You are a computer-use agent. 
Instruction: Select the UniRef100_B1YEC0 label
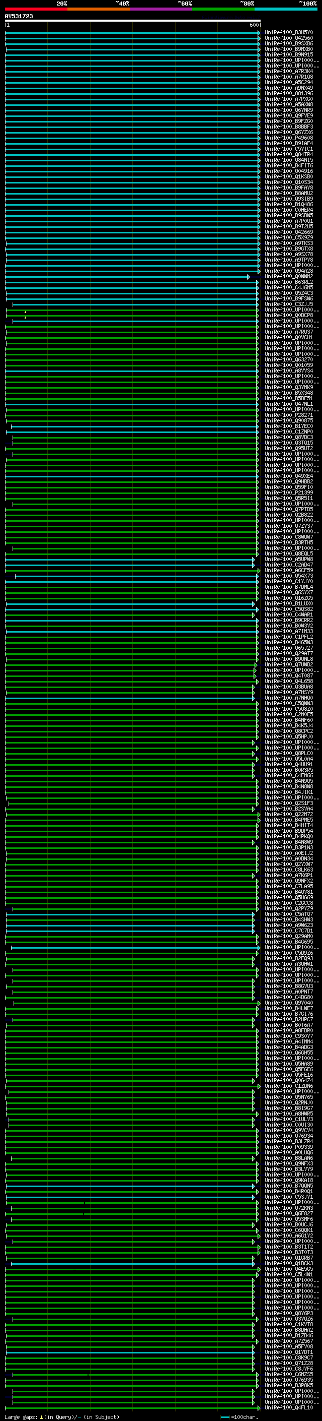pyautogui.click(x=289, y=426)
